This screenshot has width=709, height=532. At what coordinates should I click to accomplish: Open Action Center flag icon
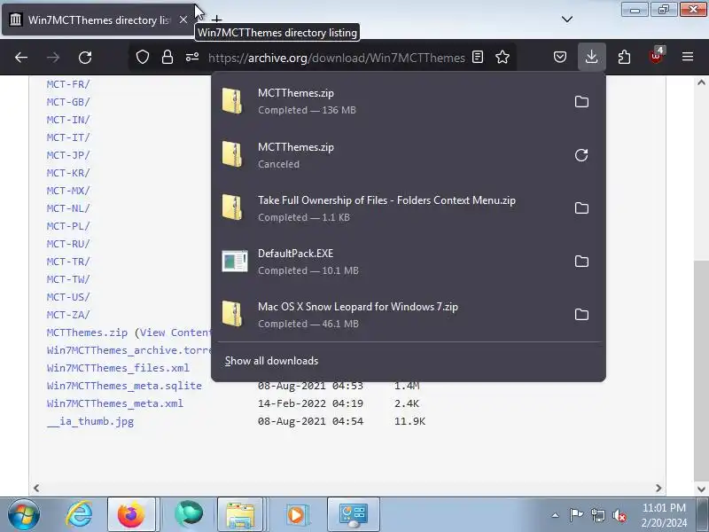click(x=576, y=515)
